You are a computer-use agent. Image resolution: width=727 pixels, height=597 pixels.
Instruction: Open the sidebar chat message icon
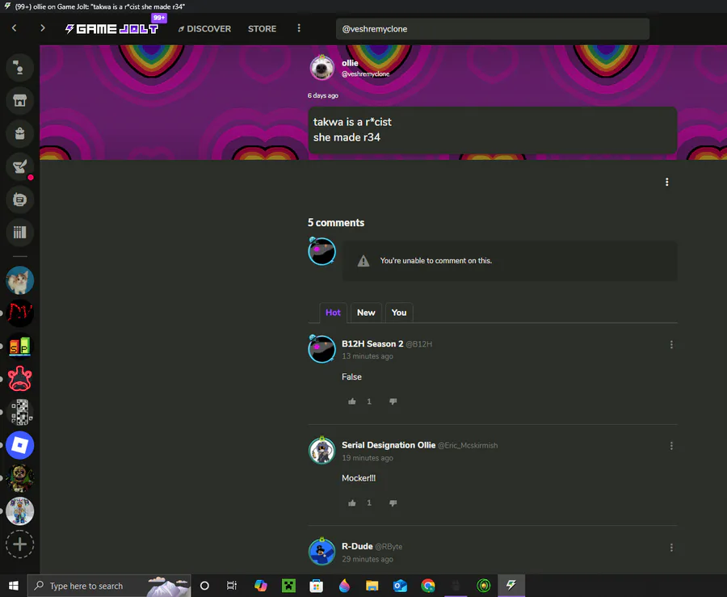(19, 200)
